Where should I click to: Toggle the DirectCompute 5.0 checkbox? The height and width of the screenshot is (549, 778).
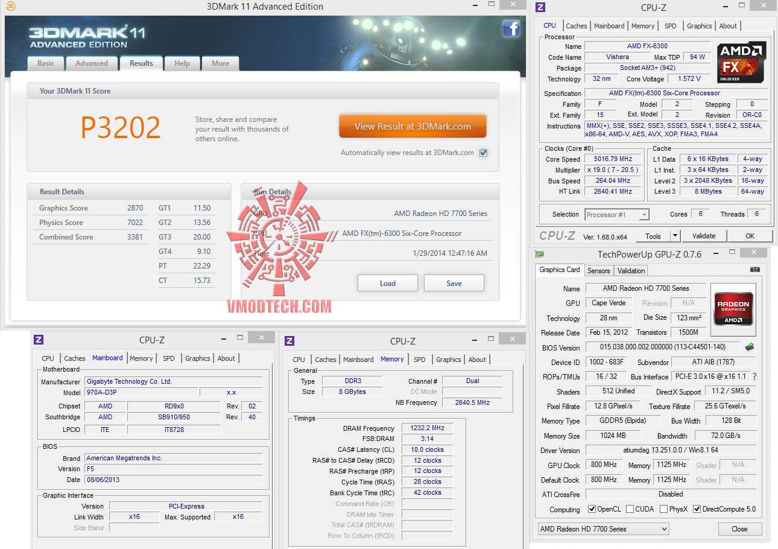click(x=697, y=509)
